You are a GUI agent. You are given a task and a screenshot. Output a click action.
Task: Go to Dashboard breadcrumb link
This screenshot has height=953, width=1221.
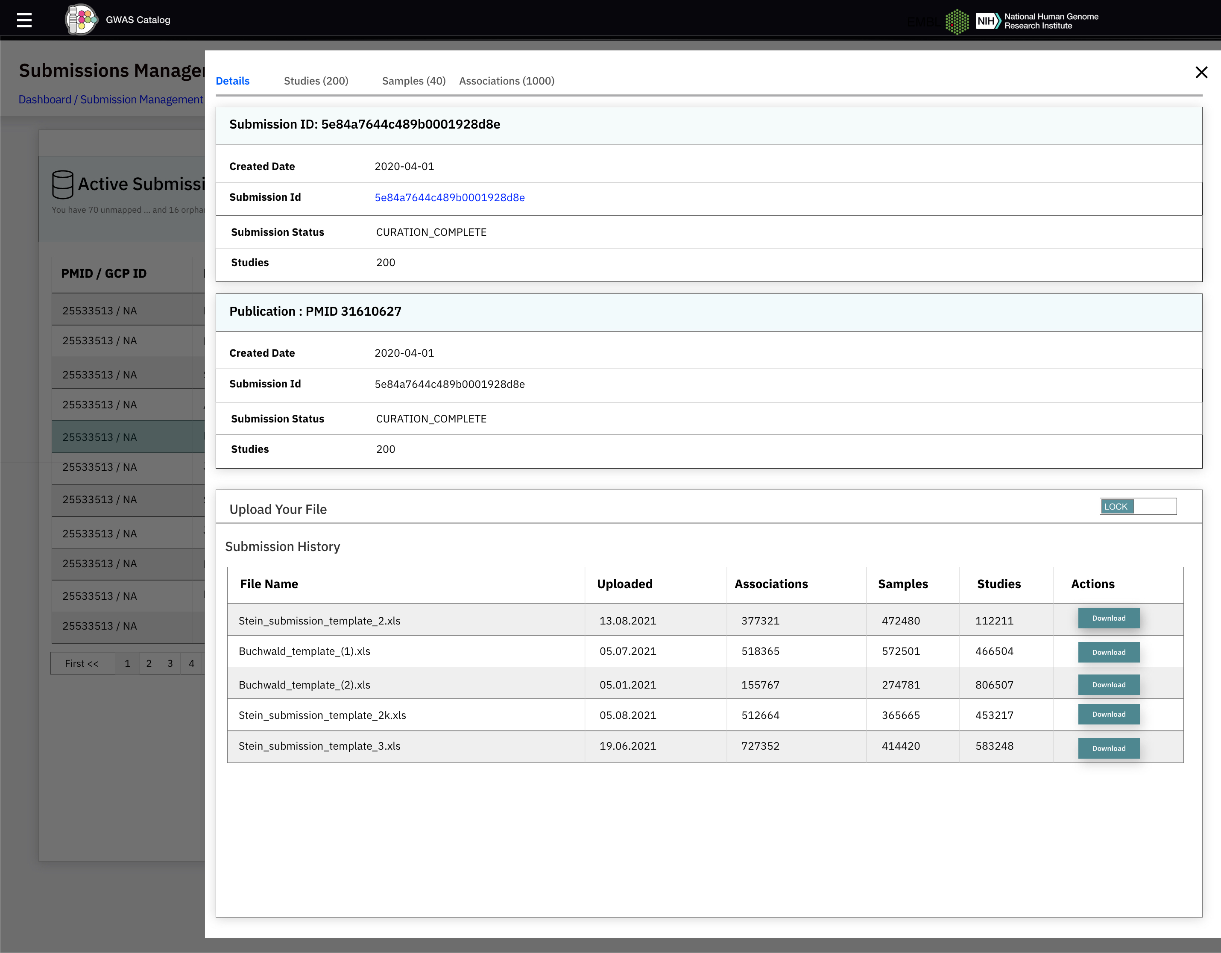(x=45, y=100)
